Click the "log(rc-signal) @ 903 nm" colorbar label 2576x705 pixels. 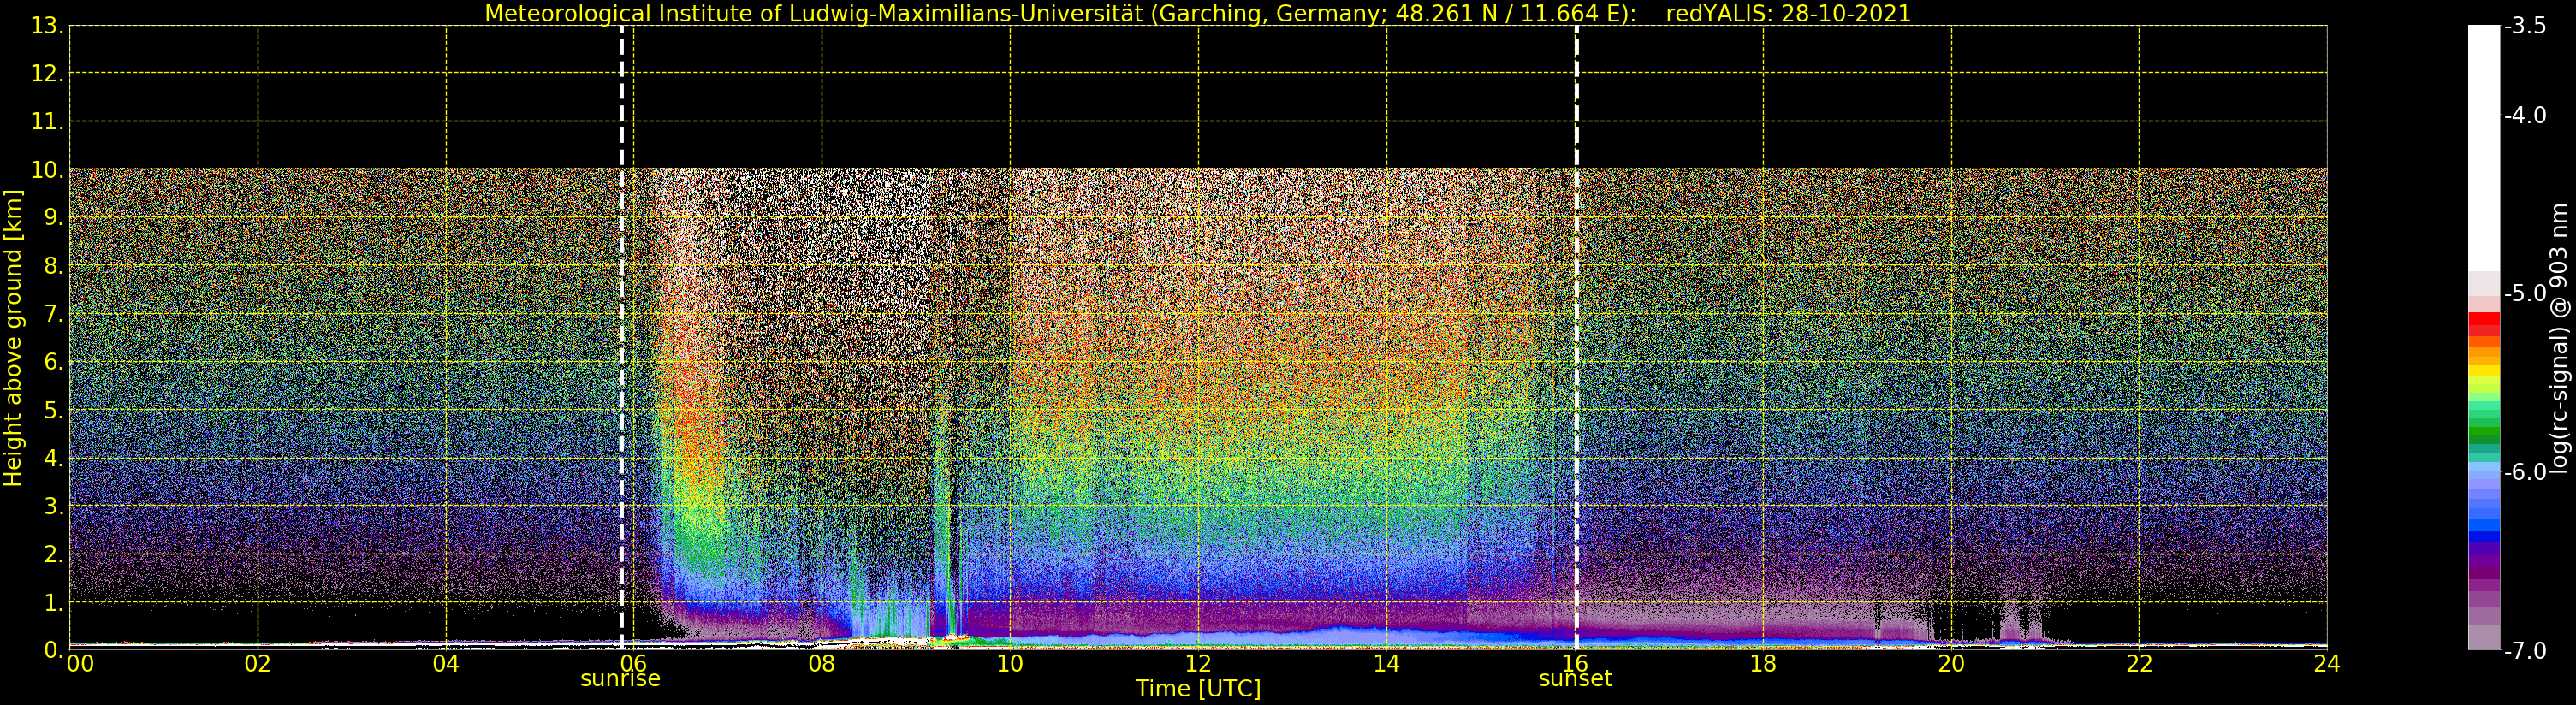tap(2558, 338)
